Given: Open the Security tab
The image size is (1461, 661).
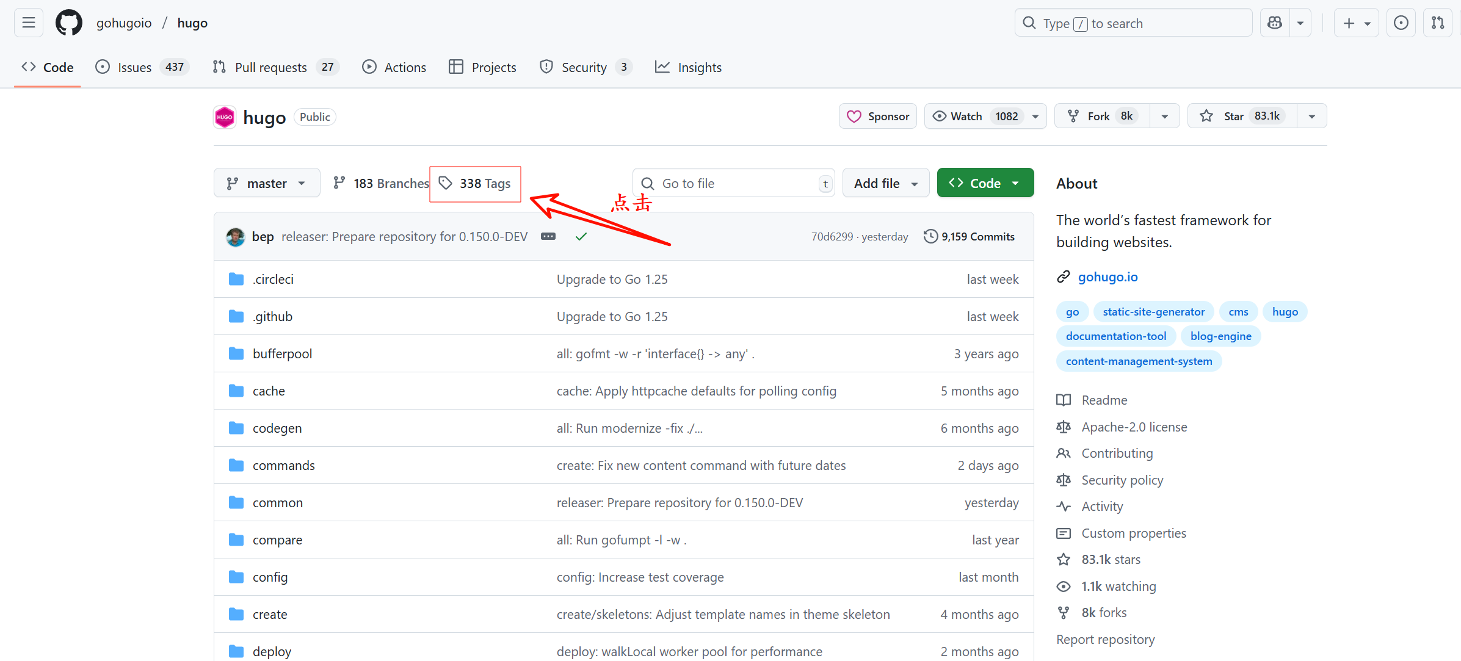Looking at the screenshot, I should (x=585, y=67).
